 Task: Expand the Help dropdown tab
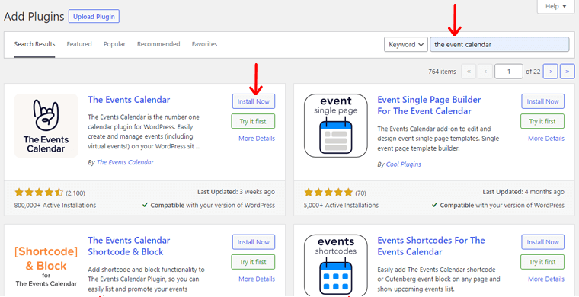(556, 6)
